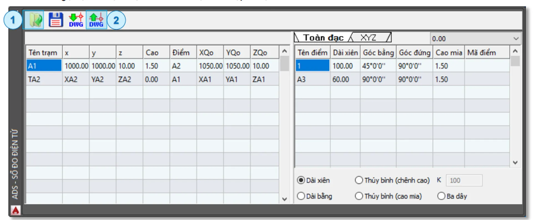Viewport: 533px width, 220px height.
Task: Click the XQo column header
Action: 210,52
